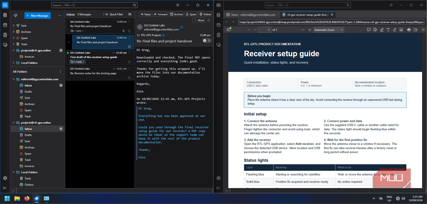
Task: Open Address Book in the message list window
Action: tap(5, 15)
